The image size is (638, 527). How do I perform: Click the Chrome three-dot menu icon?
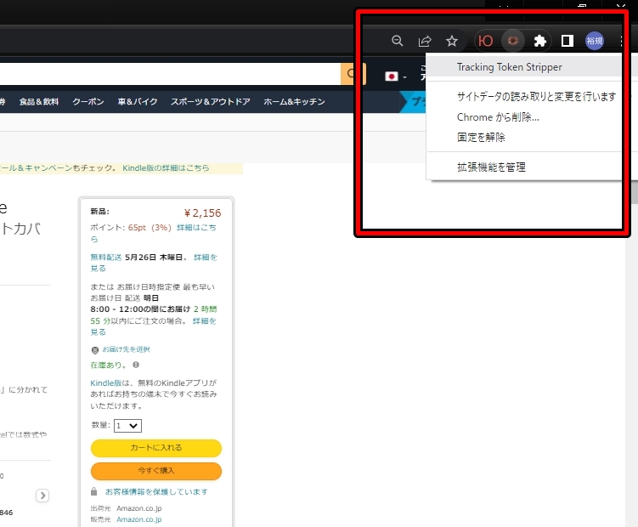pos(621,41)
